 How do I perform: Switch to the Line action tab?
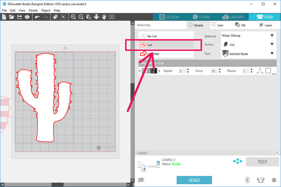[x=217, y=25]
